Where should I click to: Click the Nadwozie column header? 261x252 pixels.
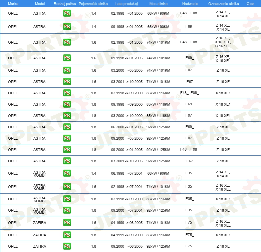(190, 3)
